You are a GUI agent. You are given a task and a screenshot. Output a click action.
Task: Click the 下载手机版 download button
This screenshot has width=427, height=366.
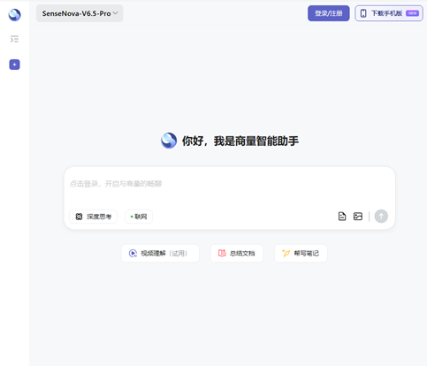click(389, 13)
